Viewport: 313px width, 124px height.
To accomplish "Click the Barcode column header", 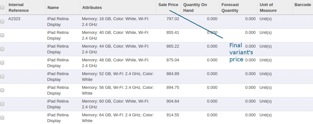I will (302, 5).
